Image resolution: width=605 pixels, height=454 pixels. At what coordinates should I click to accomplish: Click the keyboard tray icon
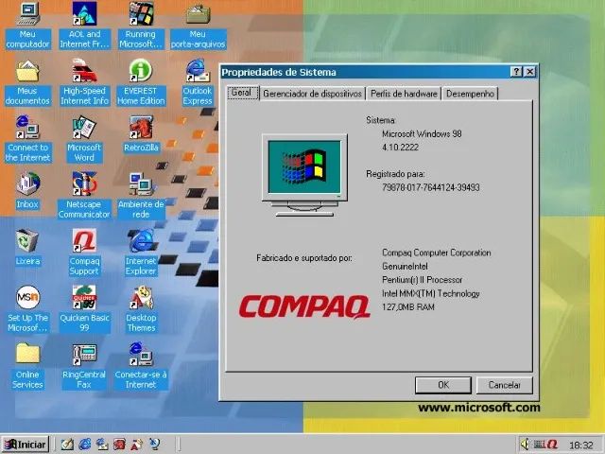pos(540,444)
